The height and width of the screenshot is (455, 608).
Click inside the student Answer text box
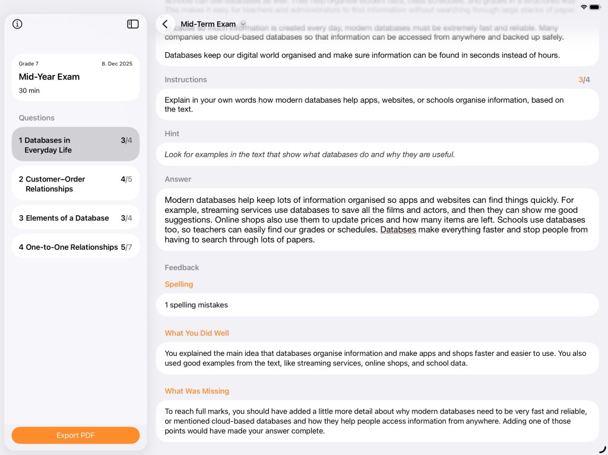(377, 219)
